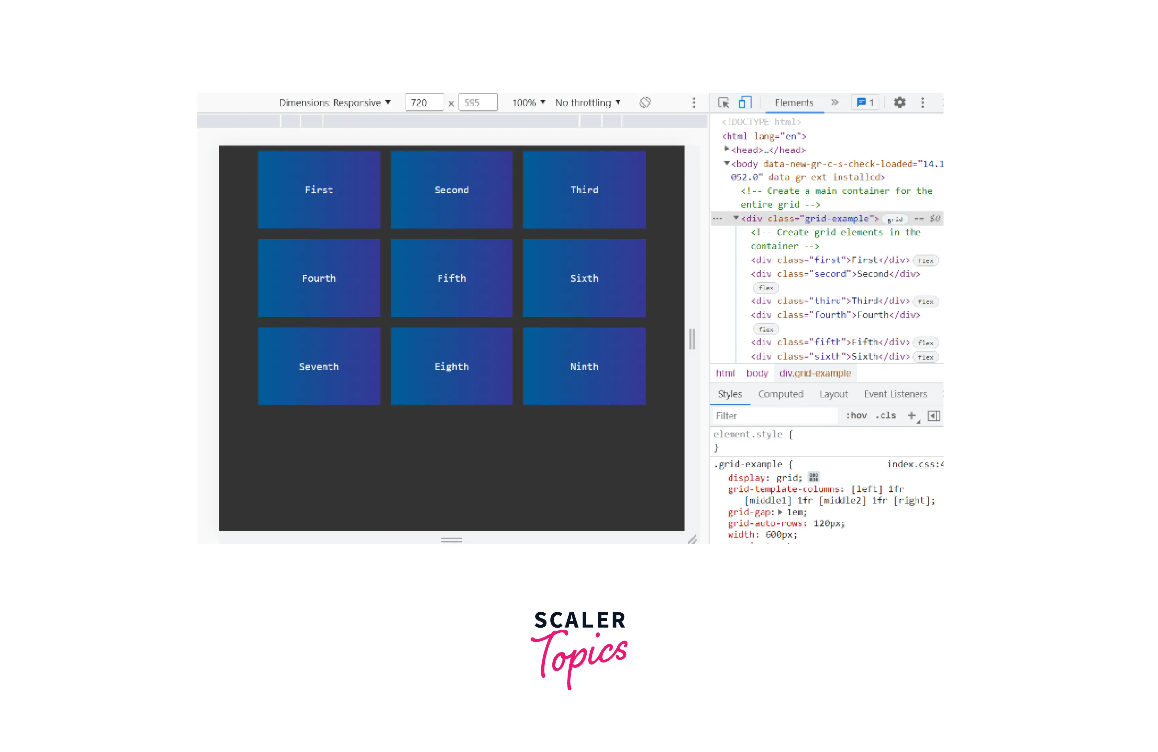Open the grid editor icon beside display

click(x=813, y=477)
